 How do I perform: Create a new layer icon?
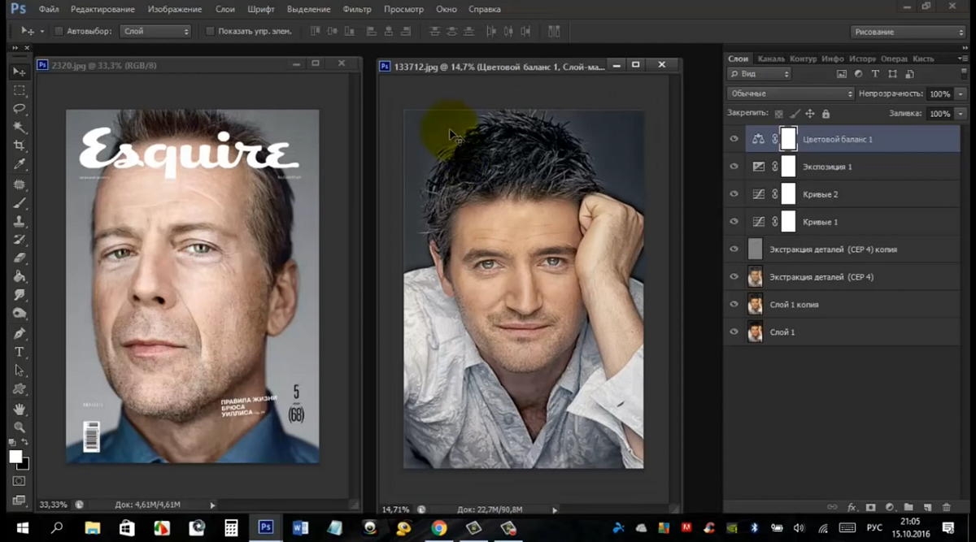(x=927, y=507)
